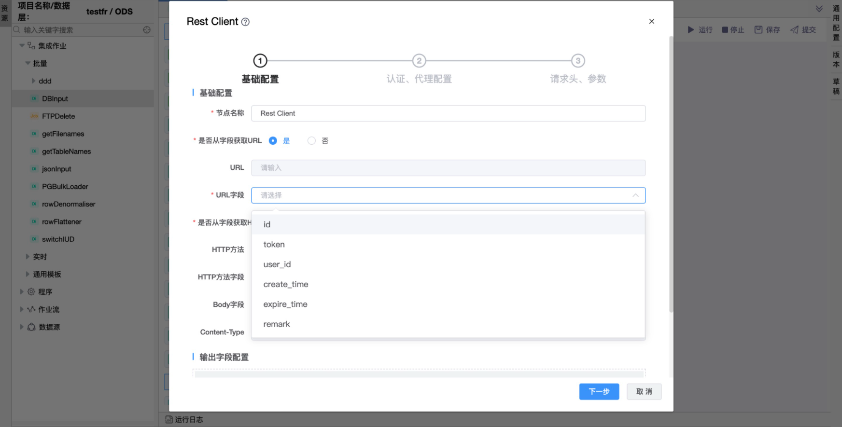Expand the 数据源 tree node
The width and height of the screenshot is (842, 427).
pyautogui.click(x=22, y=327)
